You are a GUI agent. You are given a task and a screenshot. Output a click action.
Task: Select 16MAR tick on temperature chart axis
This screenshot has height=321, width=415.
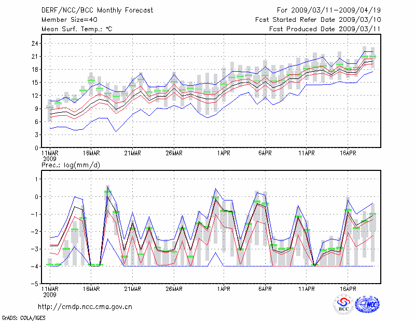(91, 153)
